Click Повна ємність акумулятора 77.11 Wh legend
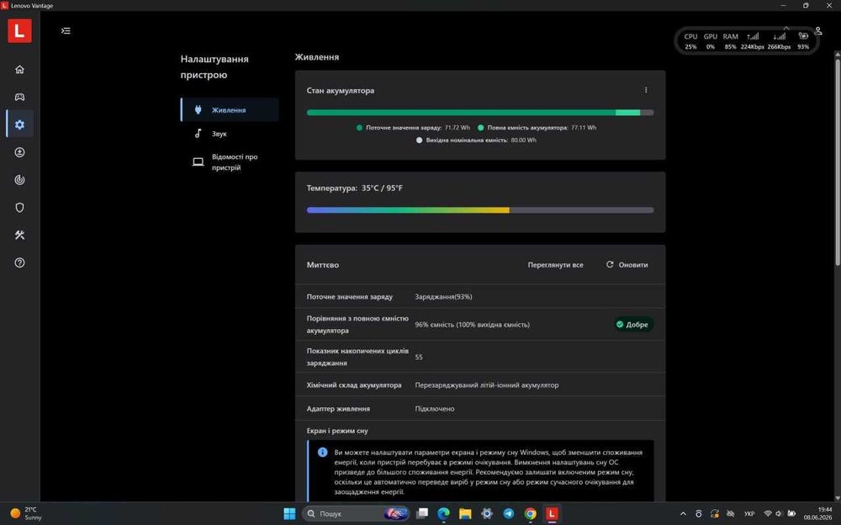 point(537,128)
